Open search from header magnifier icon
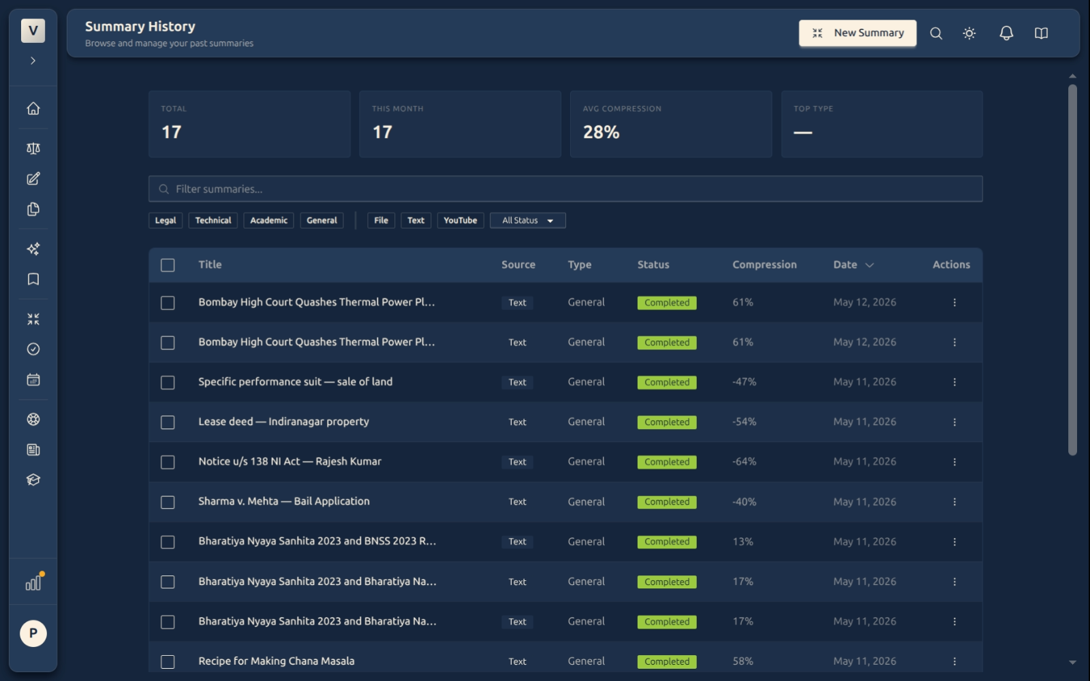Screen dimensions: 1090x681 [936, 33]
